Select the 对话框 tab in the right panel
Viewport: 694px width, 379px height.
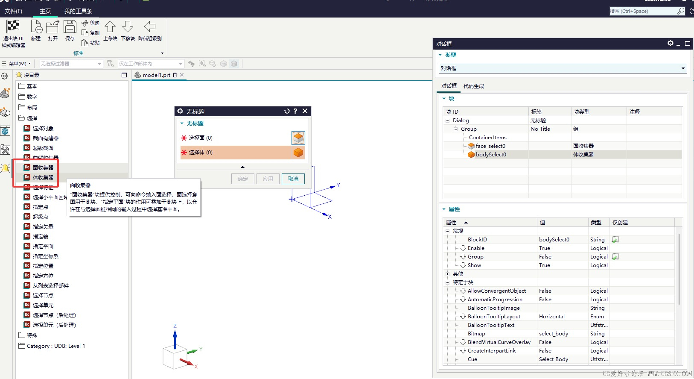click(449, 86)
